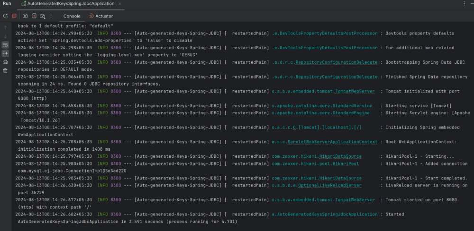The height and width of the screenshot is (231, 474).
Task: Click the down arrow in console gutter
Action: (x=5, y=36)
